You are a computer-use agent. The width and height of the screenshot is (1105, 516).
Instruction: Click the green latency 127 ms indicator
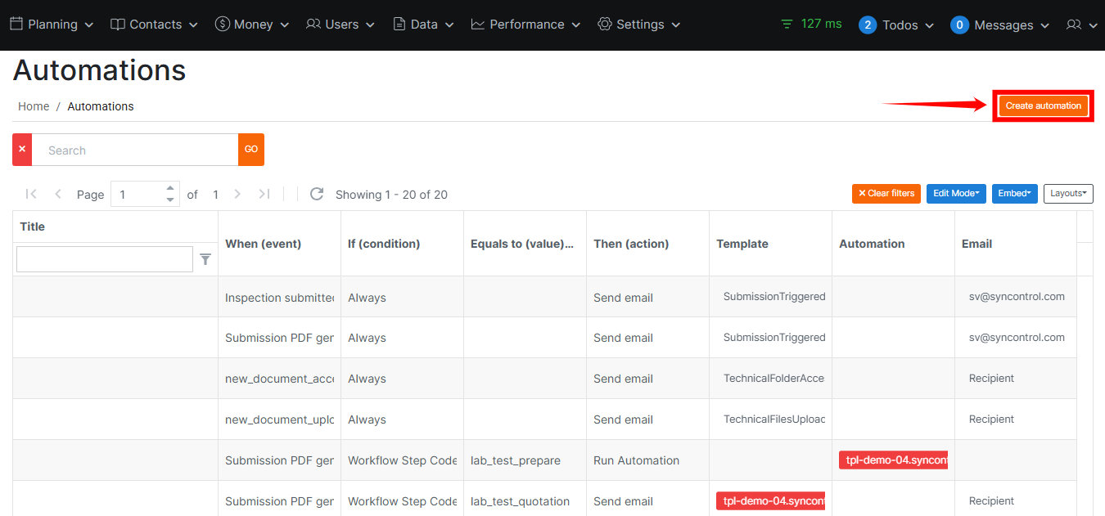[x=811, y=24]
